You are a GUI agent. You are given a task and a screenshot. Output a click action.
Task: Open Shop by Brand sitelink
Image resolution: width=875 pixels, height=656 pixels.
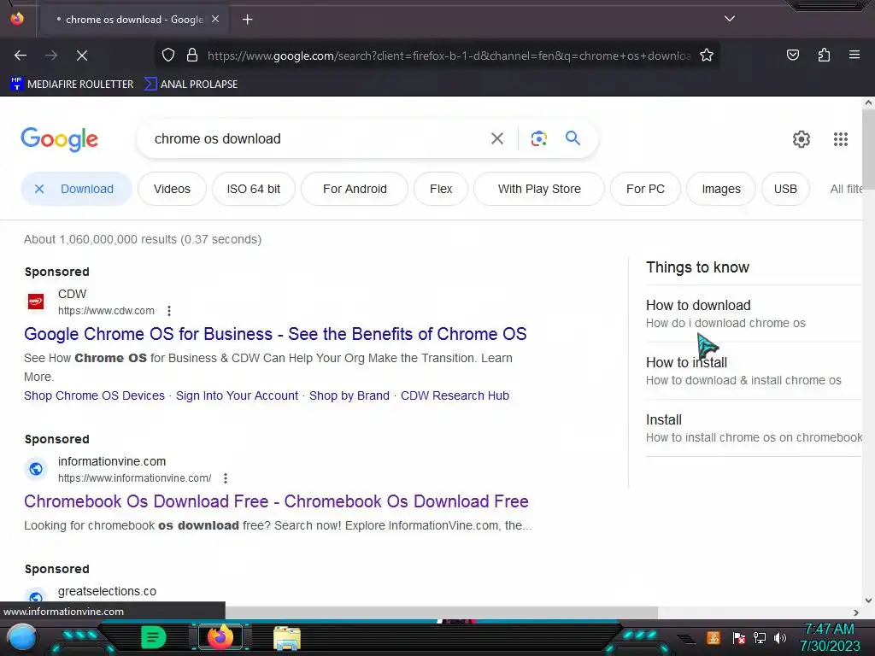click(x=349, y=395)
